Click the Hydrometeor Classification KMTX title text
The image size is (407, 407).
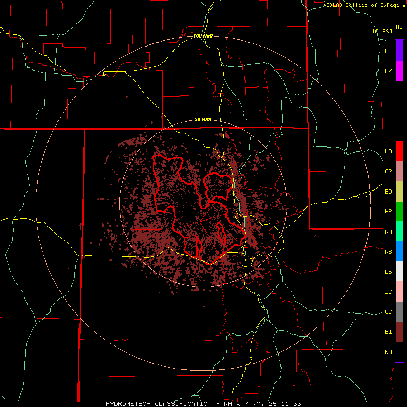point(203,404)
